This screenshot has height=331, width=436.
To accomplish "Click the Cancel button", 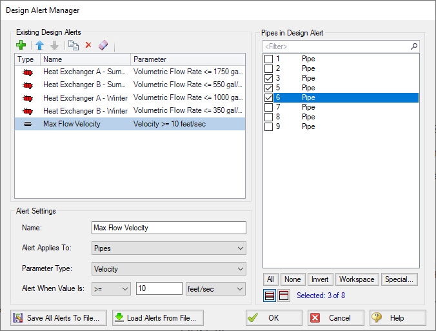I will click(336, 318).
